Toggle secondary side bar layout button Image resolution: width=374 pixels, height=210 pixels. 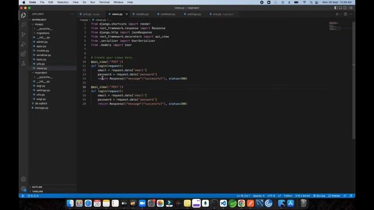point(345,8)
